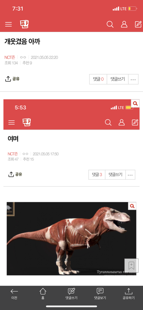
Task: Tap the write post pencil icon in header
Action: point(138,24)
